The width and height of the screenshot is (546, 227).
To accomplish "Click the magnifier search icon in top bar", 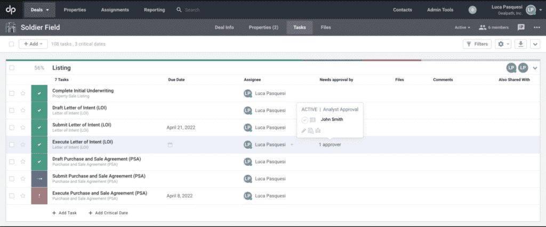I will coord(179,10).
